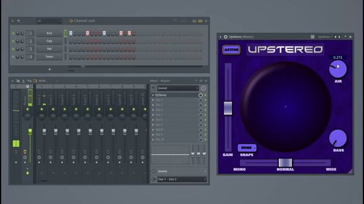Screen dimensions: 364x204
Task: Expand the UpStereo effect slot arrow
Action: tap(153, 95)
